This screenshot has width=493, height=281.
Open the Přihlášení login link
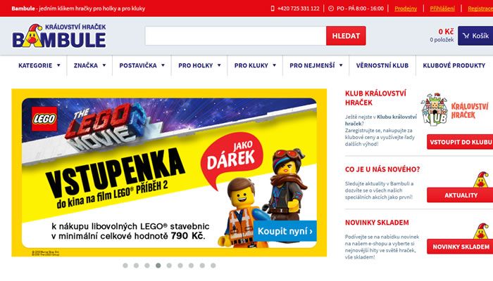[442, 8]
